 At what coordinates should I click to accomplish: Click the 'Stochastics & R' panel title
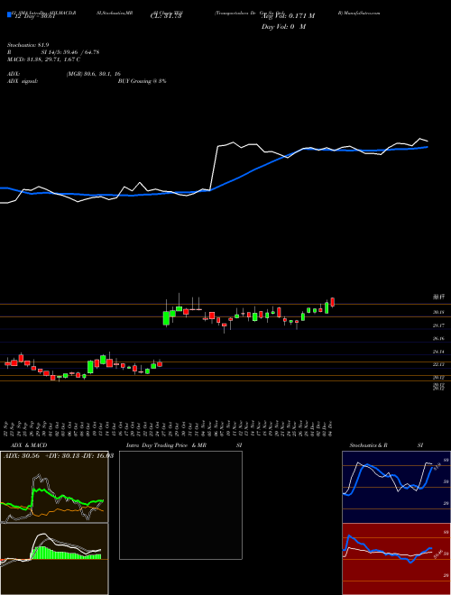coord(369,445)
